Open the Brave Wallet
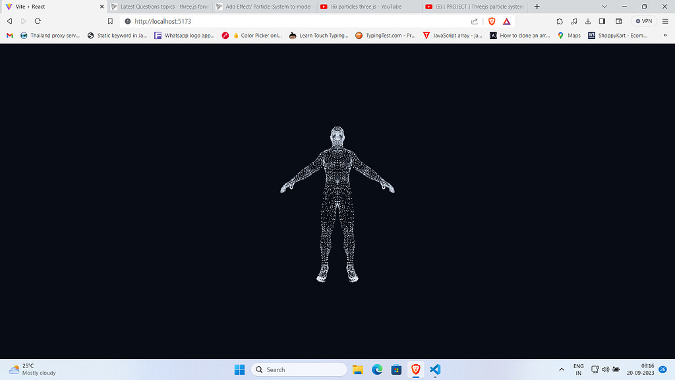The height and width of the screenshot is (380, 675). tap(618, 21)
